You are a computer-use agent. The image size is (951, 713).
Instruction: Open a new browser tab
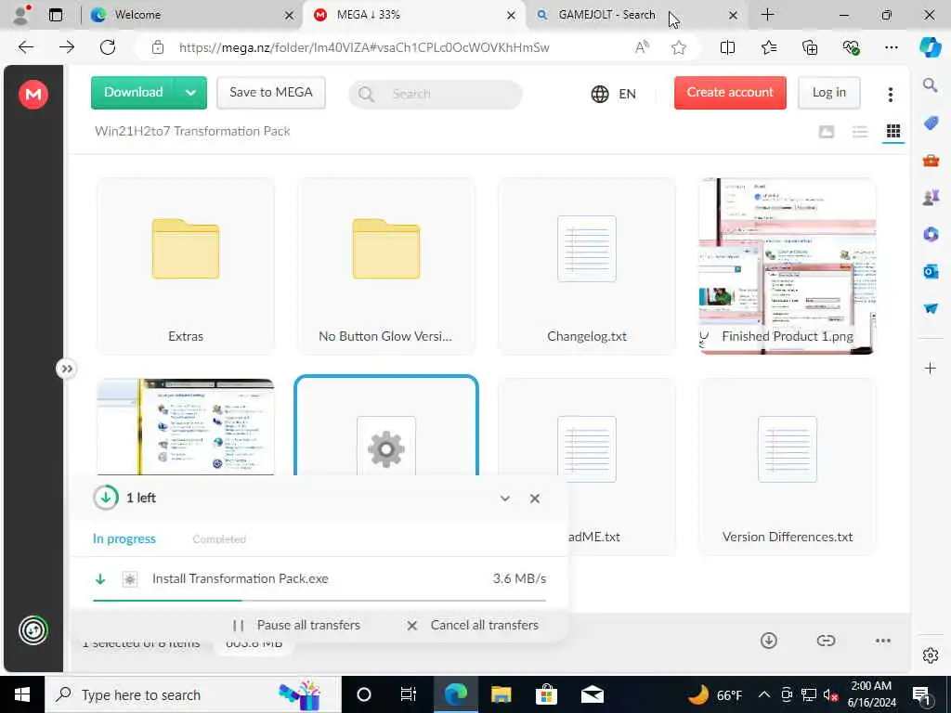coord(767,15)
